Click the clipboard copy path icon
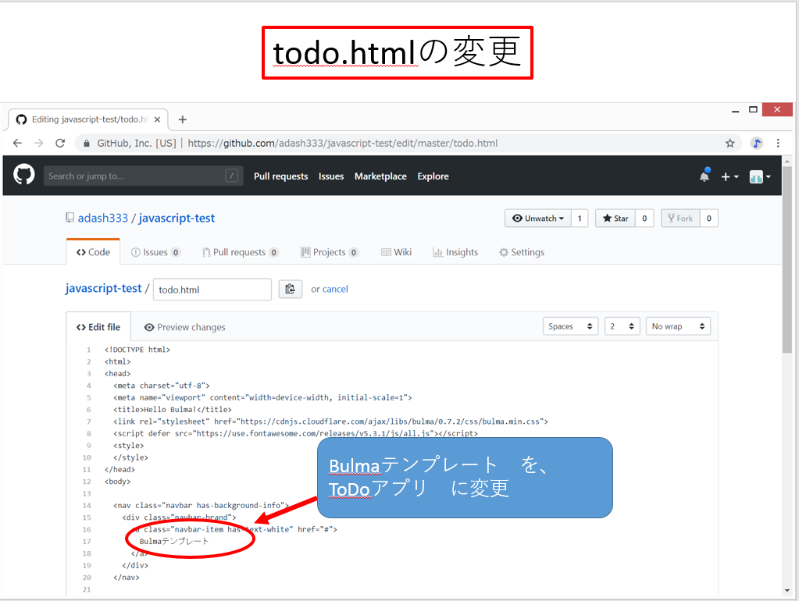Screen dimensions: 799x601 pyautogui.click(x=291, y=289)
